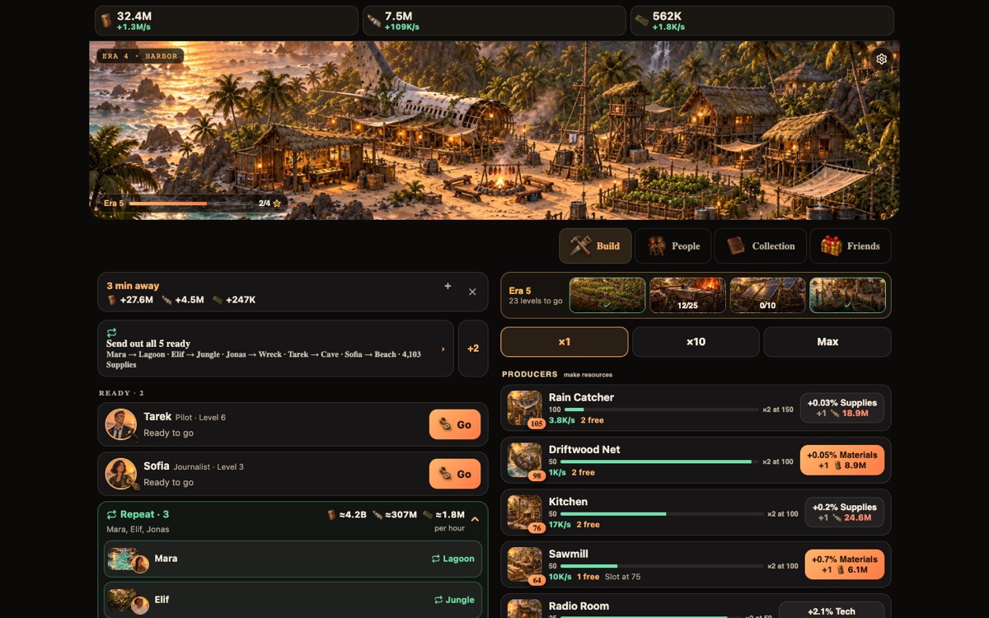Send Tarek out with Go button
The image size is (989, 618).
pyautogui.click(x=455, y=424)
